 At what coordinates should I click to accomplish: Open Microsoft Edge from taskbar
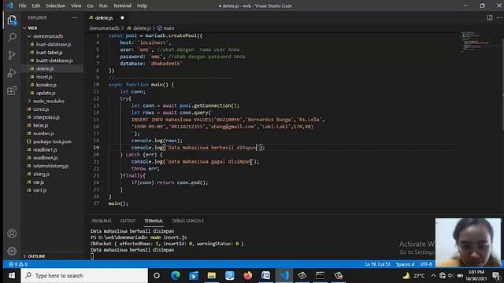pyautogui.click(x=175, y=276)
